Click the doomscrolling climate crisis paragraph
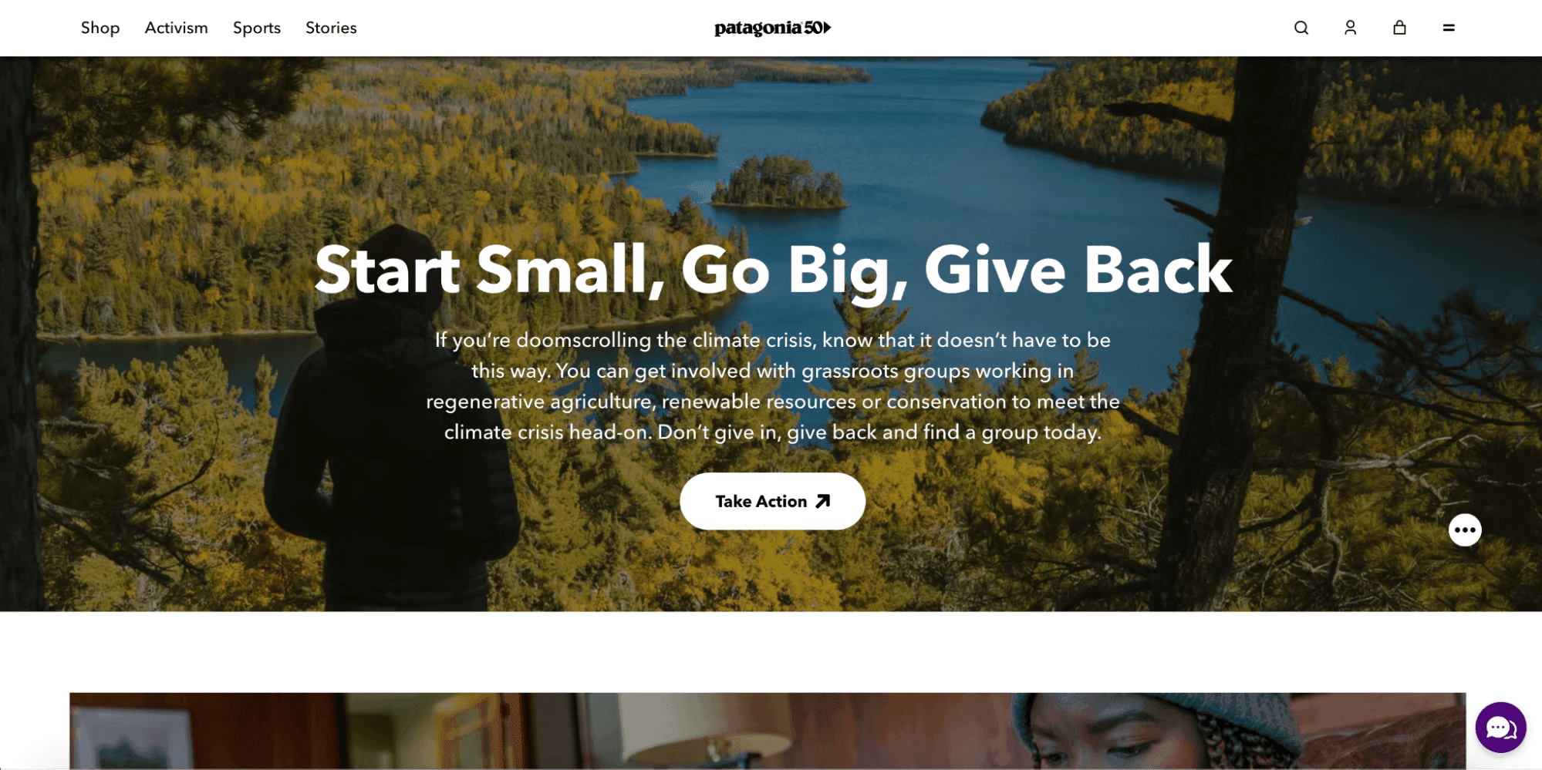This screenshot has width=1542, height=770. point(772,385)
